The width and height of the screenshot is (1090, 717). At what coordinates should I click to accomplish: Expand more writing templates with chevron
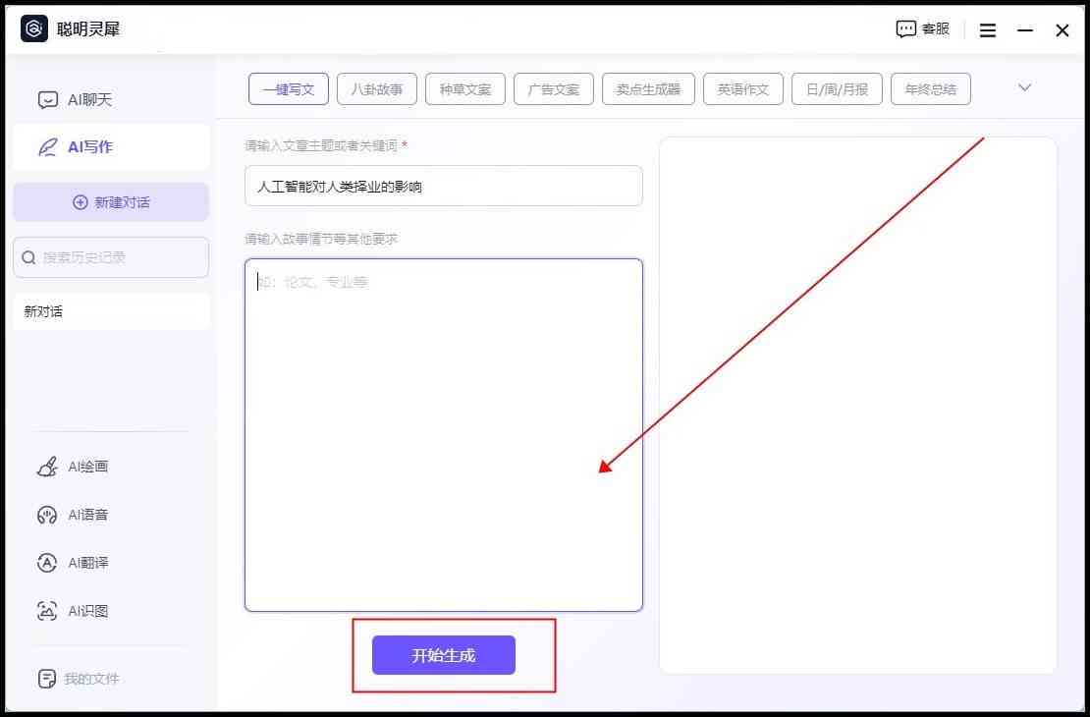click(x=1024, y=87)
